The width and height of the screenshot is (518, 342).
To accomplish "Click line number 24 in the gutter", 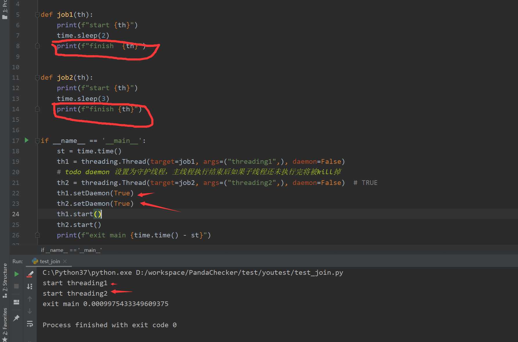I will point(16,214).
